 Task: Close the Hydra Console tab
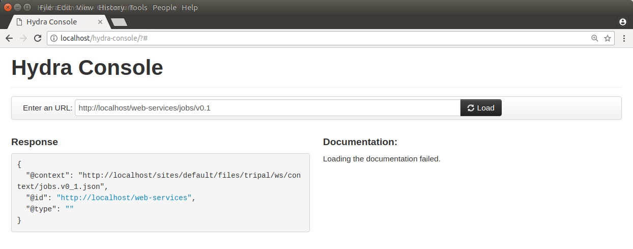click(x=100, y=22)
